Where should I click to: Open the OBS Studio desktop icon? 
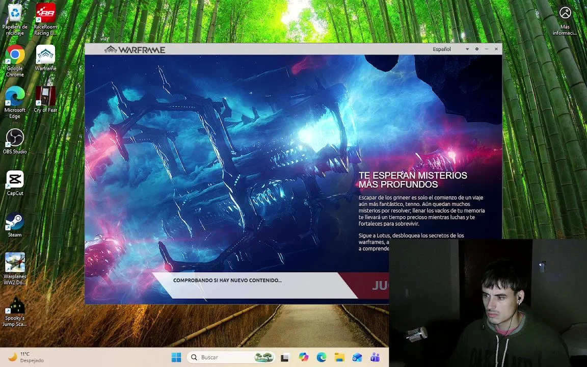[x=15, y=141]
